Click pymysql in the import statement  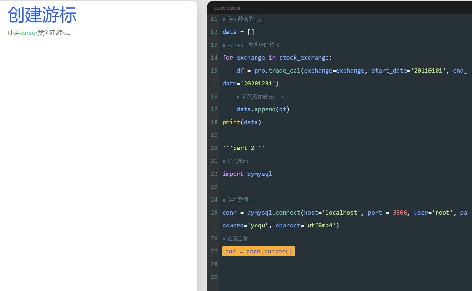(x=259, y=174)
